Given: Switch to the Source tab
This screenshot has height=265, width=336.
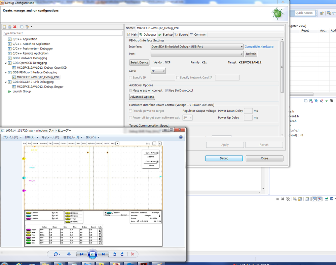Looking at the screenshot, I should 181,35.
